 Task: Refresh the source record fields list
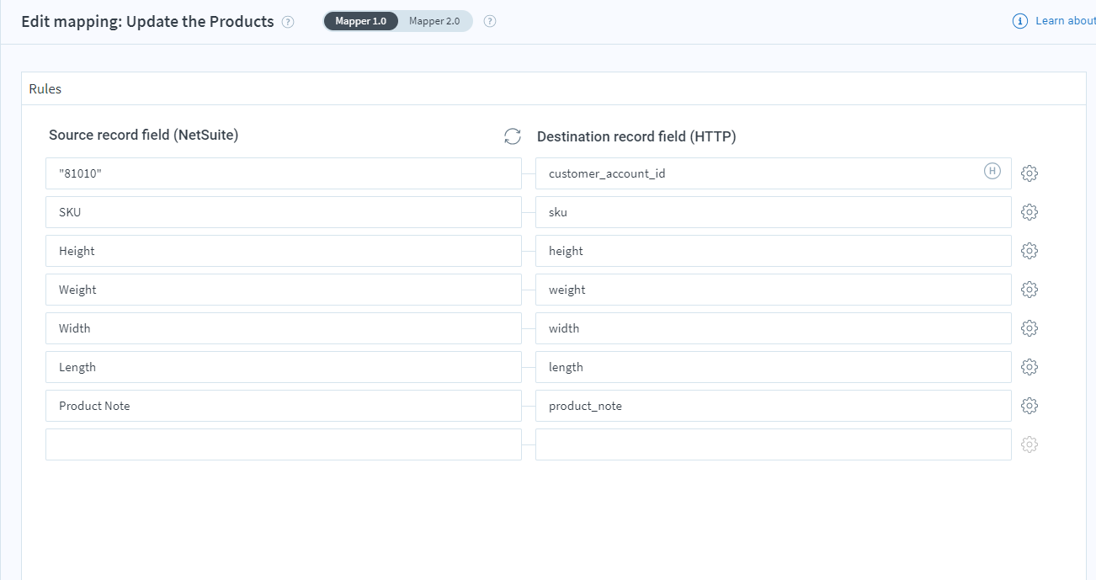click(513, 136)
